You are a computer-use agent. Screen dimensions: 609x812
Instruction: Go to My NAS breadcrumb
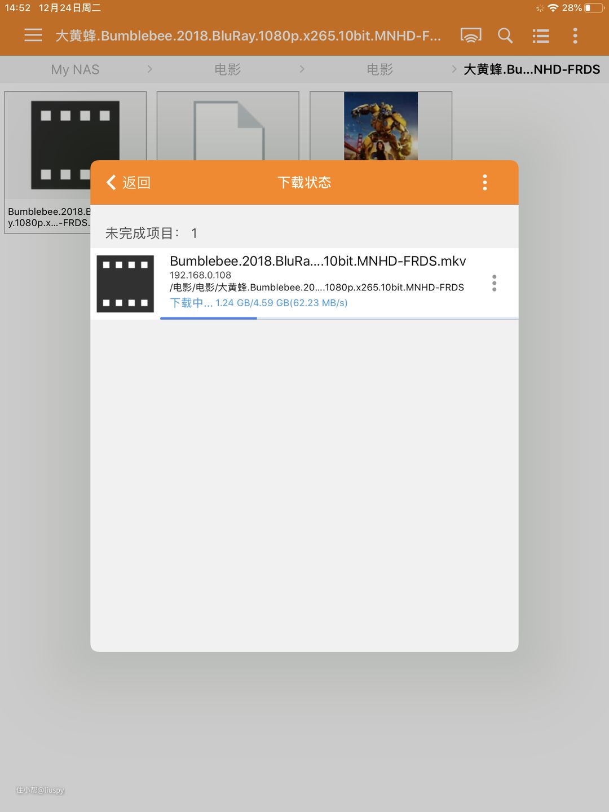[75, 69]
